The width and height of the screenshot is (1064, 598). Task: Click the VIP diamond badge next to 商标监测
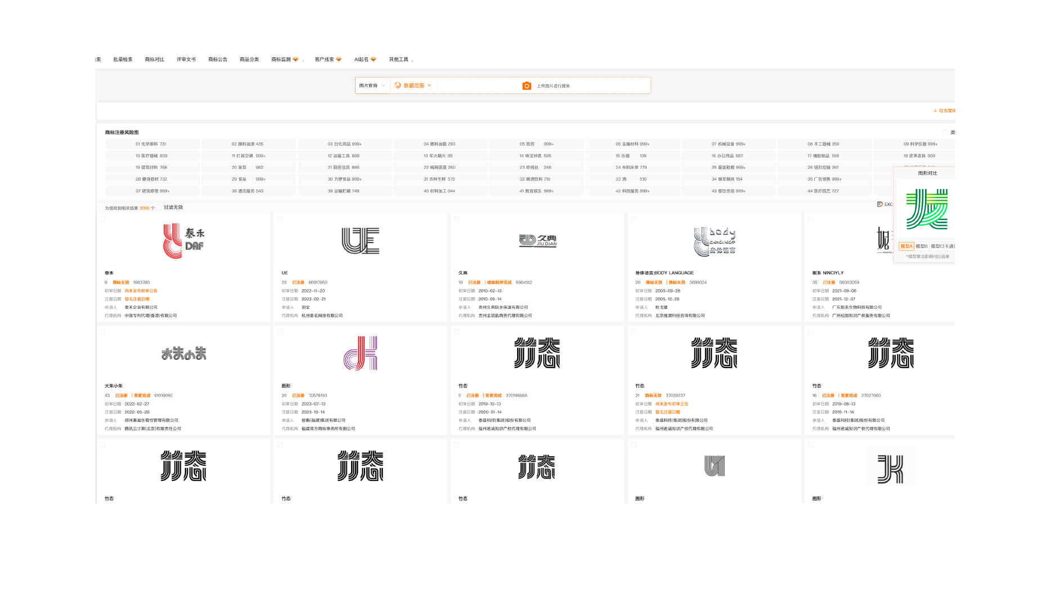click(x=295, y=60)
